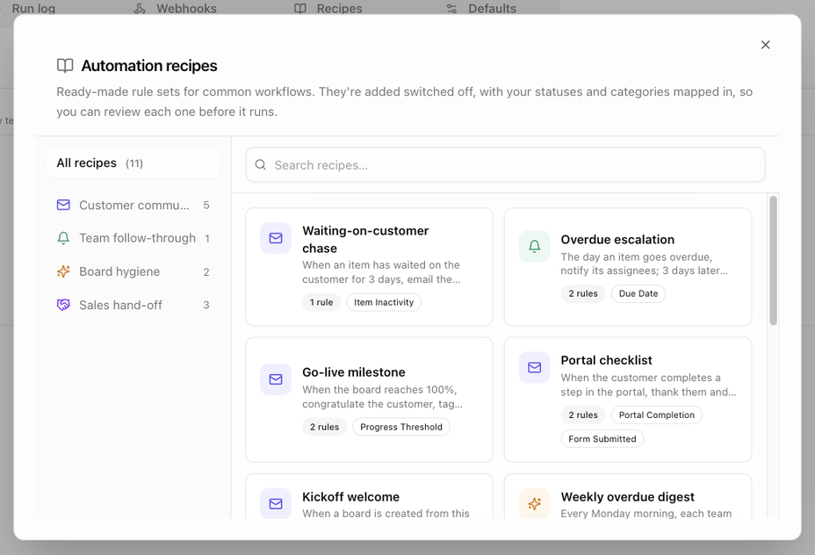The height and width of the screenshot is (555, 815).
Task: Open the Weekly overdue digest recipe
Action: 628,496
